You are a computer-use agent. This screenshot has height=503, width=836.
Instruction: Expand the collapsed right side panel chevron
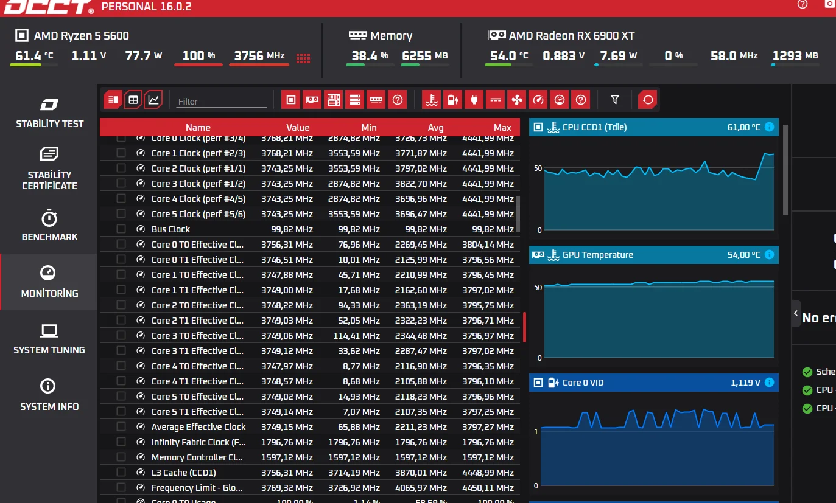coord(796,314)
